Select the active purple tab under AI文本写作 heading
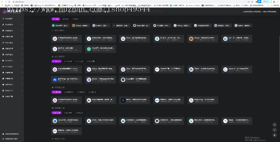 (x=56, y=61)
